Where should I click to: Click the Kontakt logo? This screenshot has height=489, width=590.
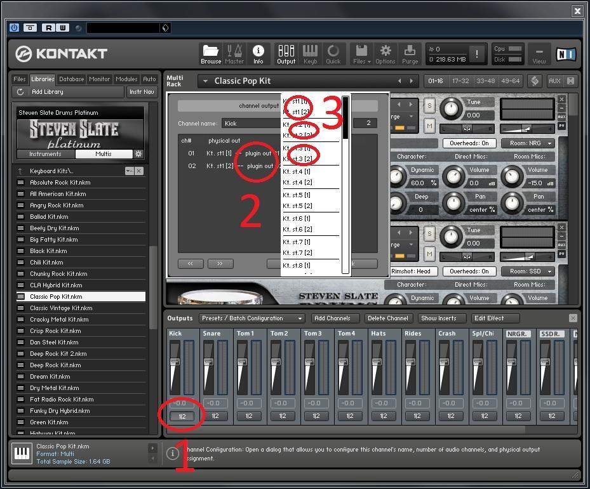click(62, 54)
